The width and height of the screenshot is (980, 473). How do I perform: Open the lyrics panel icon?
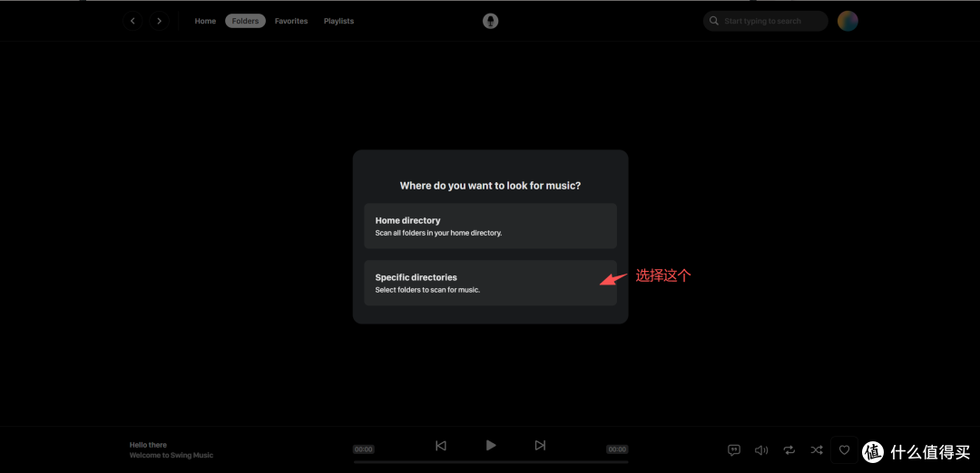pyautogui.click(x=734, y=450)
